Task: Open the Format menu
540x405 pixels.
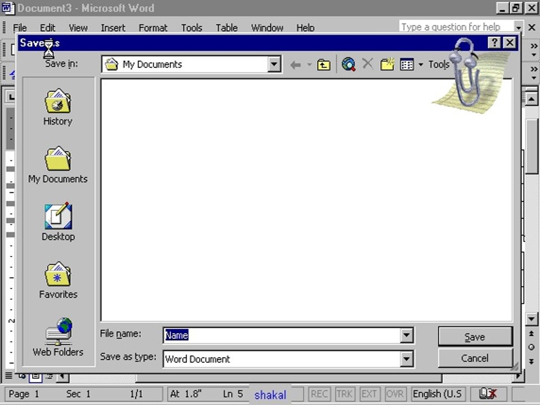Action: [153, 28]
